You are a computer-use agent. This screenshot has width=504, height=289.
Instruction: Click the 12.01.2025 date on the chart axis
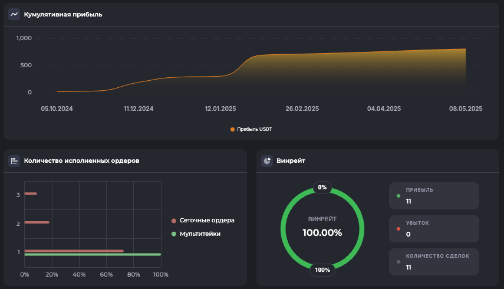220,109
